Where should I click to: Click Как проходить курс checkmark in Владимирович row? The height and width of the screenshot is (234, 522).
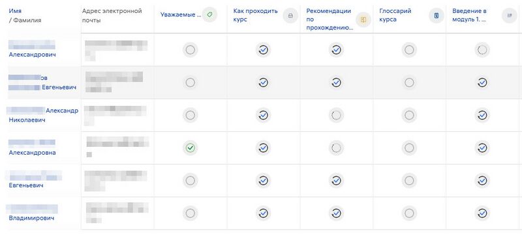point(264,213)
